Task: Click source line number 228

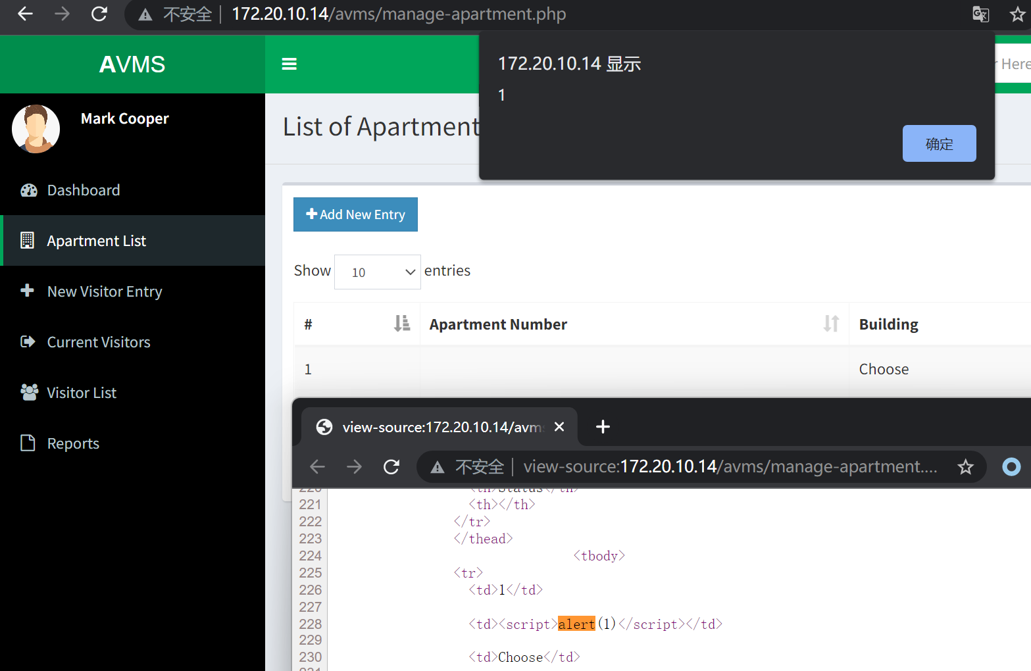Action: [310, 624]
